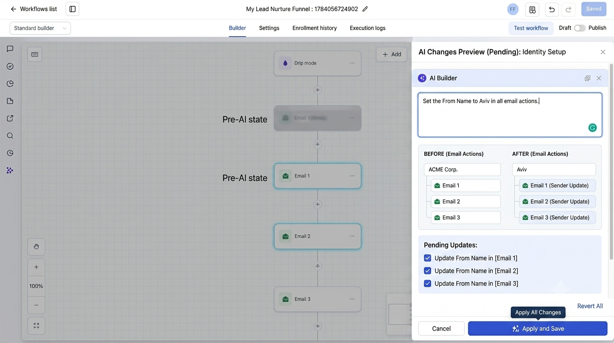614x343 pixels.
Task: Zoom out on the canvas
Action: click(x=36, y=305)
